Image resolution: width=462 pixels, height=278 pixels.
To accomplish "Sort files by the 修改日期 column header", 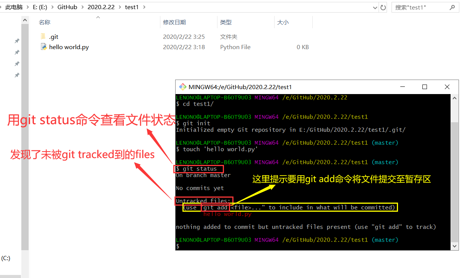I will (174, 22).
